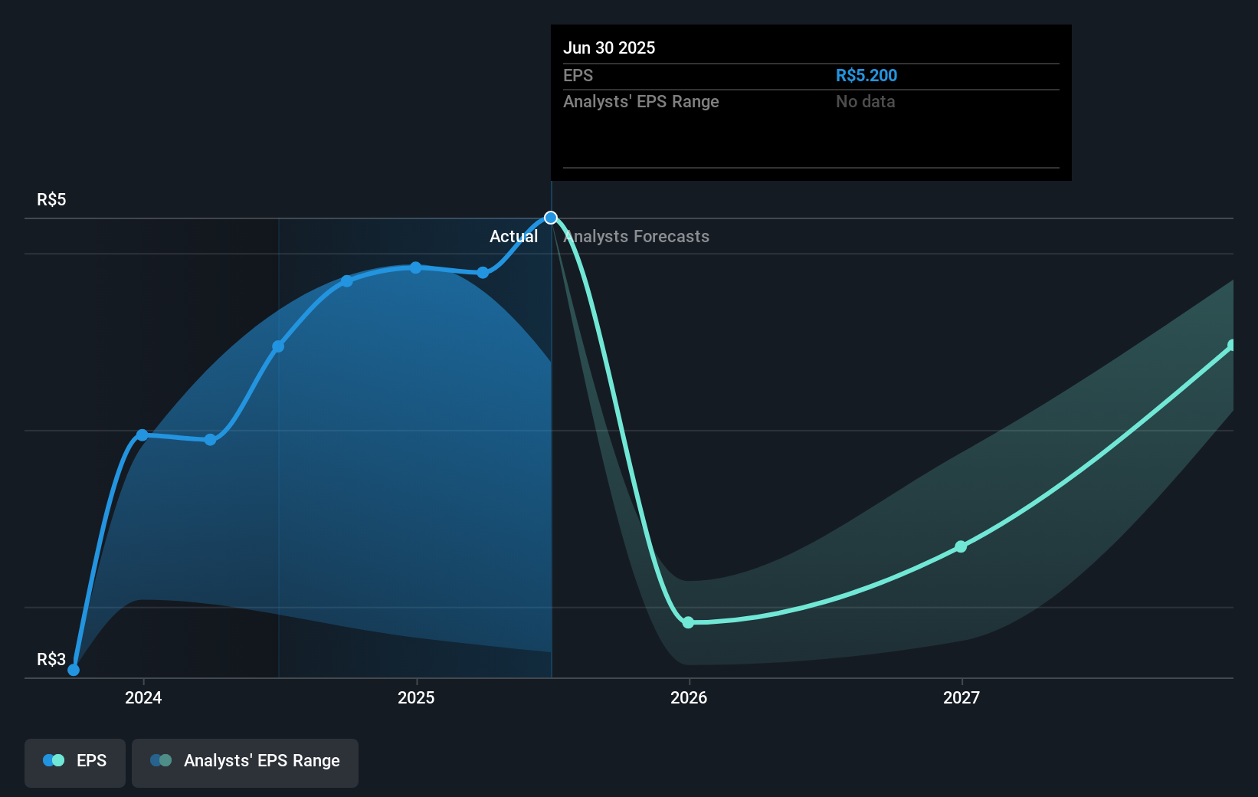Select the Jun 30 2025 highlighted data point
1258x797 pixels.
coord(551,218)
